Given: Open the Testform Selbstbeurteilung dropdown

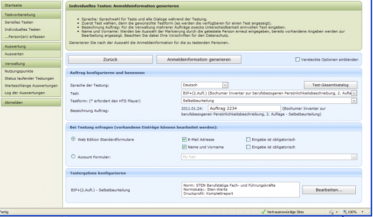Looking at the screenshot, I should coord(354,101).
